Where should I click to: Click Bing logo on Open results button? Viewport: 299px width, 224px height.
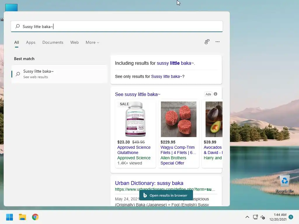pyautogui.click(x=145, y=195)
